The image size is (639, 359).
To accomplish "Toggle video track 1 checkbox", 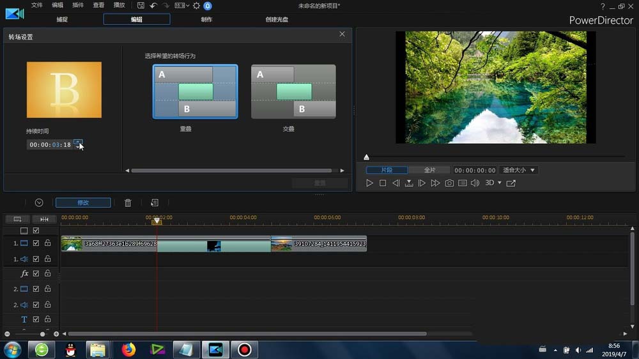I will pyautogui.click(x=36, y=243).
